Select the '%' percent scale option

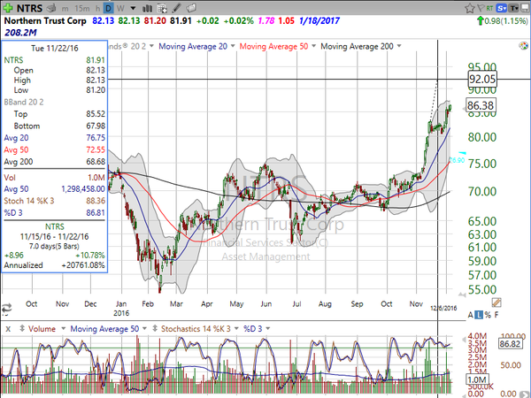(x=488, y=315)
